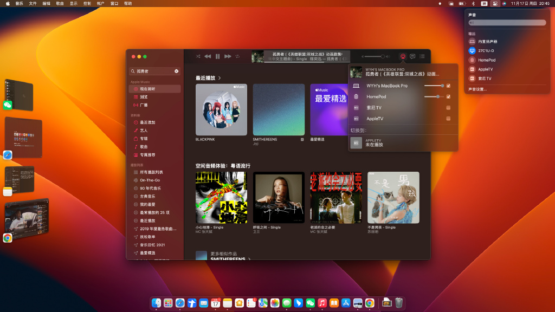Image resolution: width=555 pixels, height=312 pixels.
Task: Adjust system 声音 volume slider
Action: (x=507, y=23)
